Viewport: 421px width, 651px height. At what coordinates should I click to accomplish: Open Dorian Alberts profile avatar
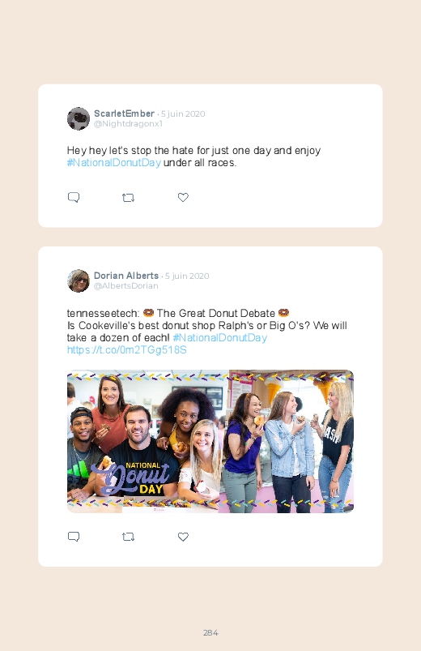click(79, 281)
